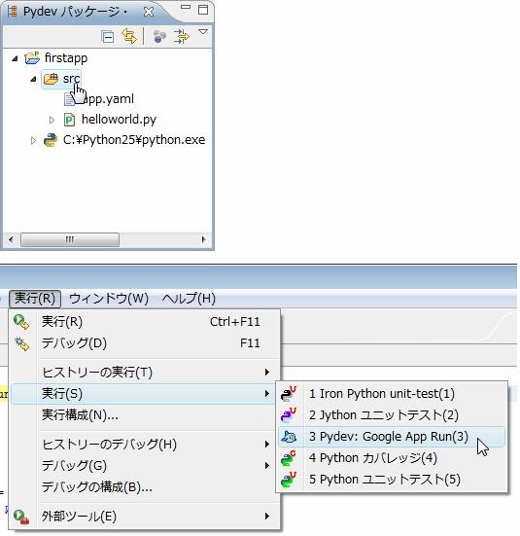This screenshot has height=536, width=520.
Task: Collapse the firstapp project node
Action: click(x=15, y=59)
